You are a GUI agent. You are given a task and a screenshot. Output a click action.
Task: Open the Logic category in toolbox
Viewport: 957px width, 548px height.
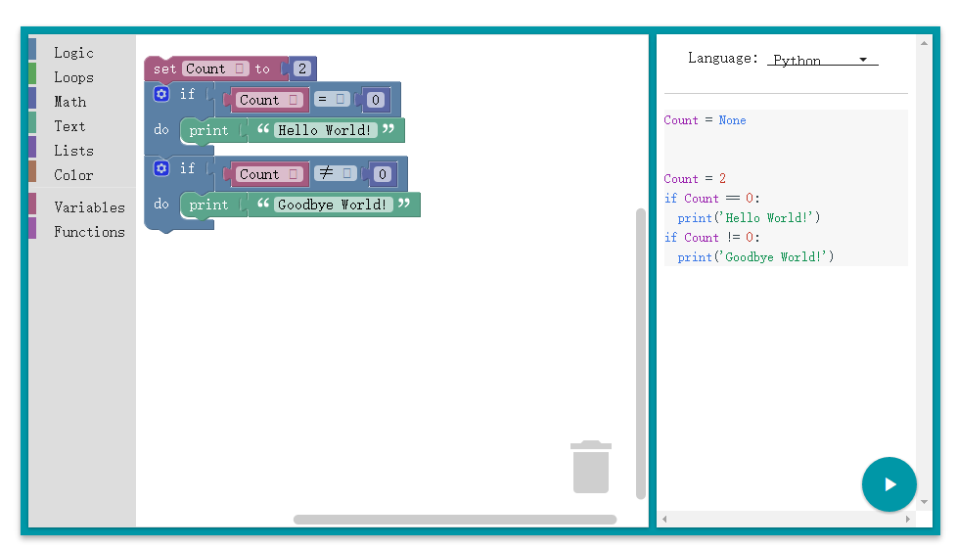click(x=73, y=53)
